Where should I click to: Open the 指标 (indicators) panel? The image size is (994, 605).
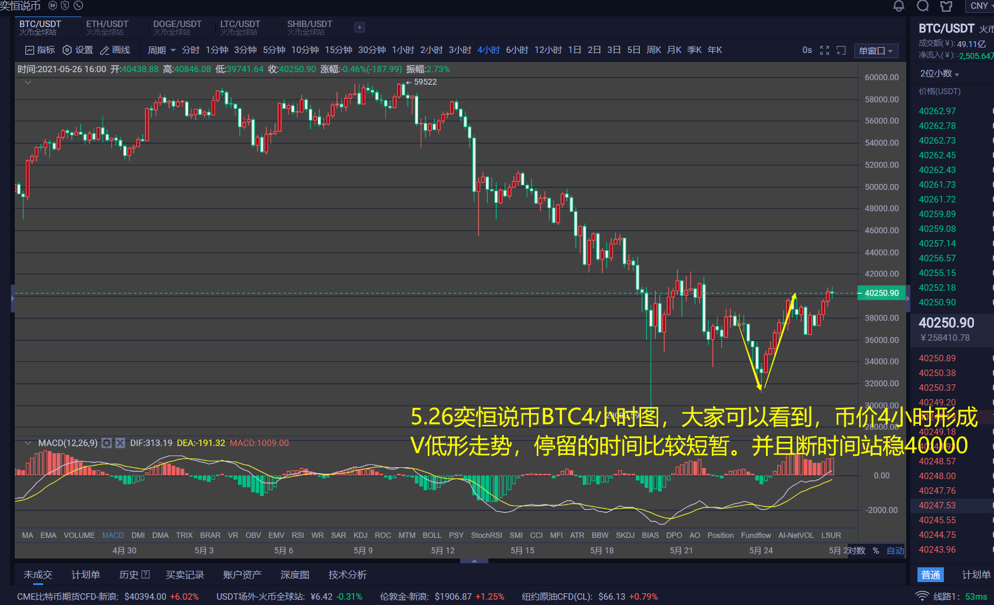40,49
